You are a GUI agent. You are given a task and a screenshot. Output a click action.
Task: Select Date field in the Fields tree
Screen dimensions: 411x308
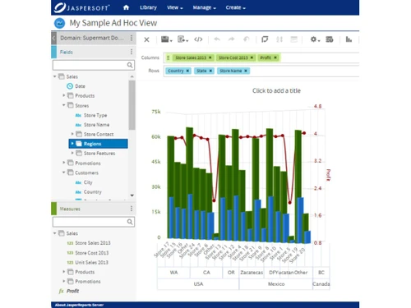coord(80,86)
